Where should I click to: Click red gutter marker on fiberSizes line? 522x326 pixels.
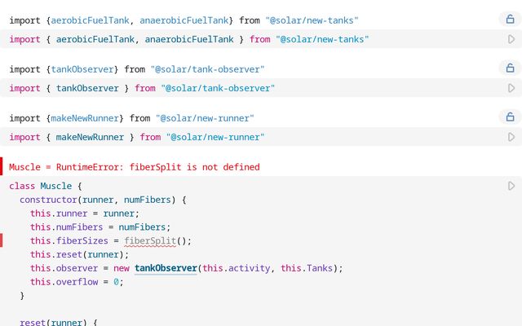click(x=2, y=240)
